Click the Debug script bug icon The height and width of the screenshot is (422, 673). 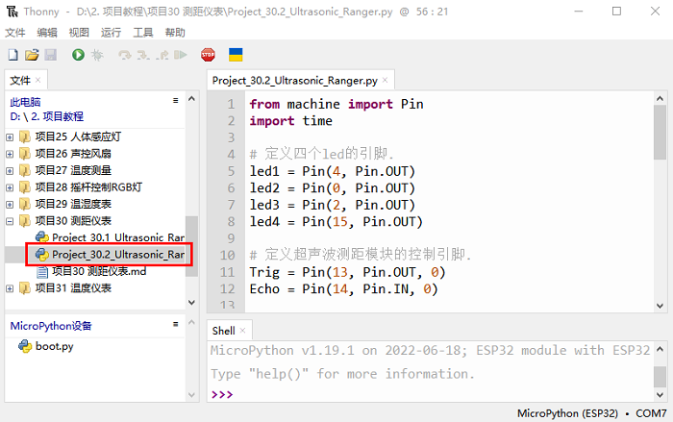97,56
